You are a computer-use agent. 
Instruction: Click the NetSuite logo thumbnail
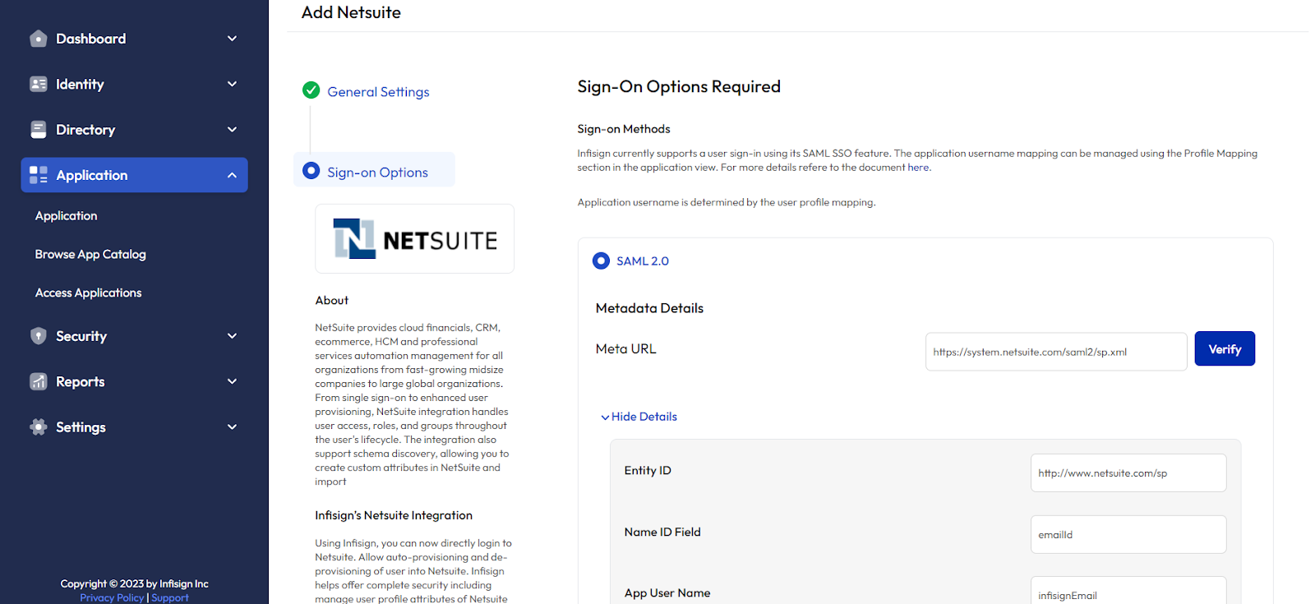pos(415,239)
